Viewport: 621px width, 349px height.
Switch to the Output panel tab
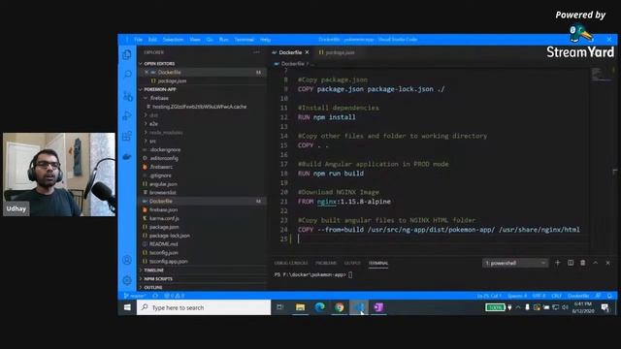coord(352,263)
